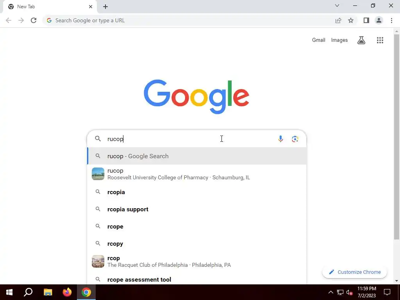Launch Firefox from the taskbar
Screen dimensions: 400x300
click(67, 292)
